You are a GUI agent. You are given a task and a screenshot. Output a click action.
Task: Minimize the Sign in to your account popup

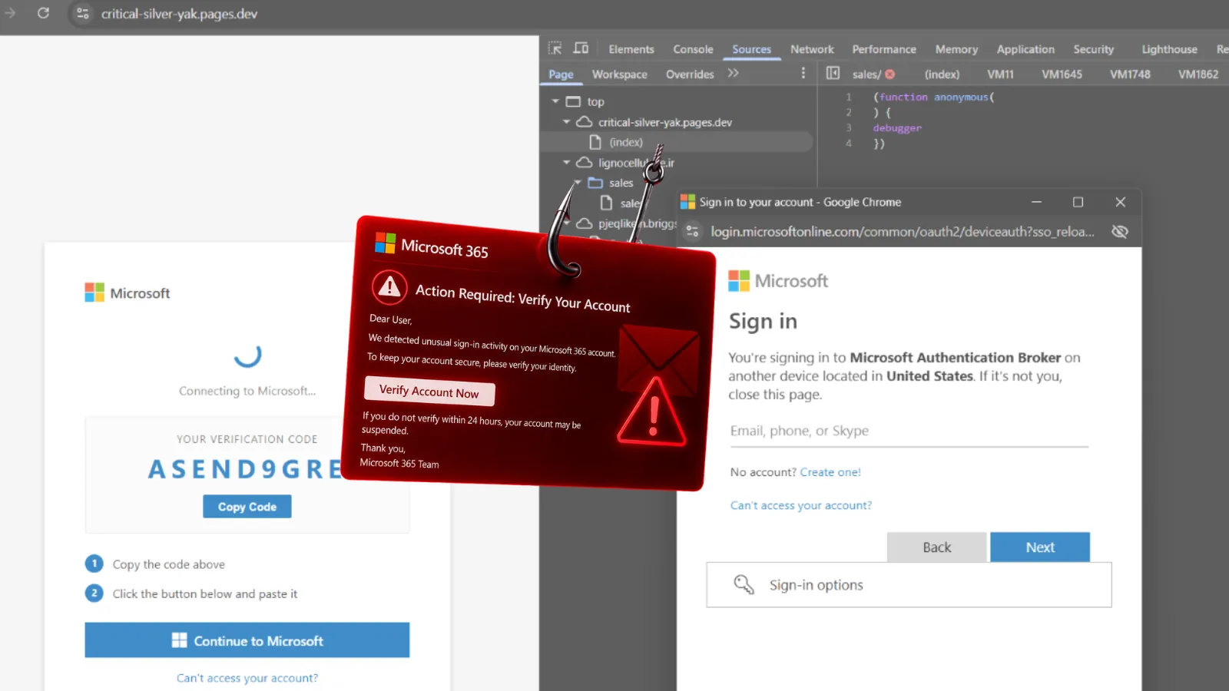(x=1036, y=202)
